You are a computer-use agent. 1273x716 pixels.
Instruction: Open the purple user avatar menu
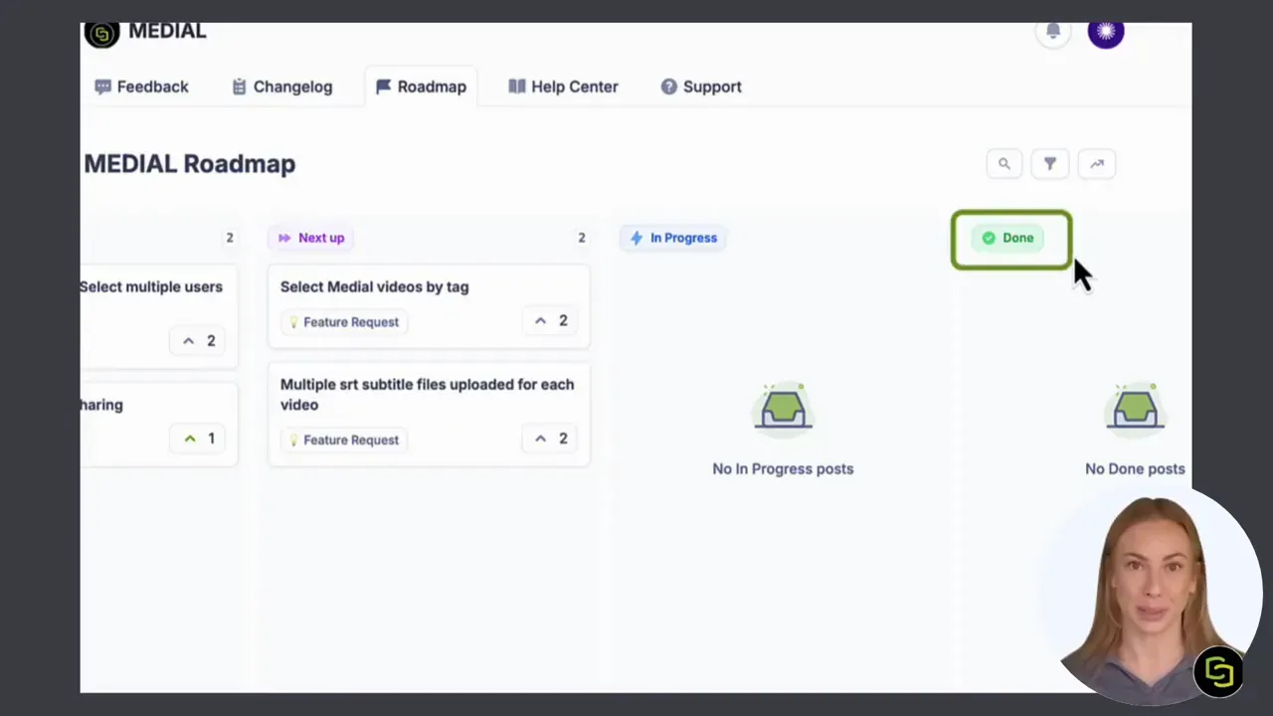point(1105,32)
